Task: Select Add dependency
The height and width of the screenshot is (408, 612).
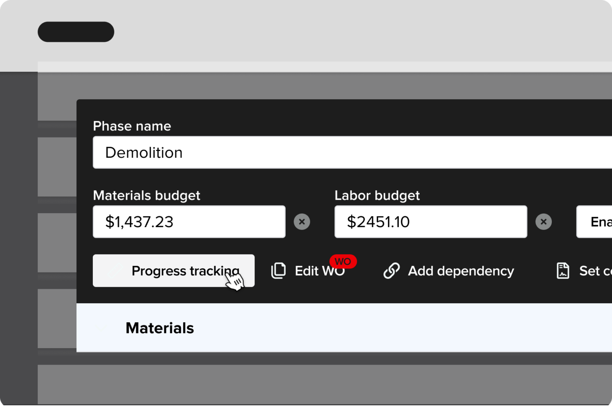Action: [461, 271]
